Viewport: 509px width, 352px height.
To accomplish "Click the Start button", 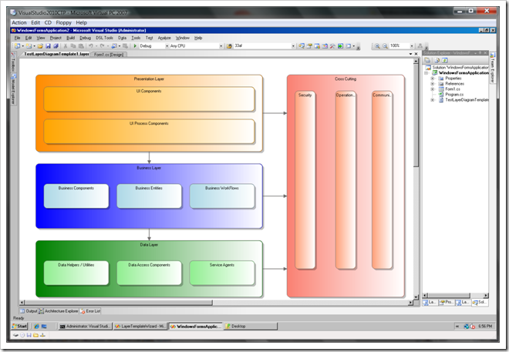I will [20, 327].
